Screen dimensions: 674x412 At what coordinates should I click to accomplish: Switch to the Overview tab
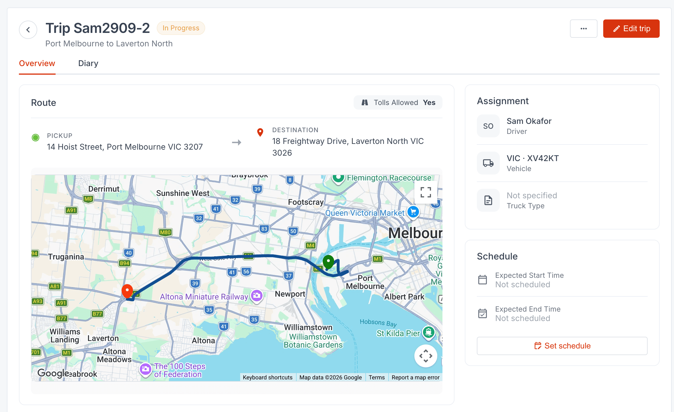[37, 63]
